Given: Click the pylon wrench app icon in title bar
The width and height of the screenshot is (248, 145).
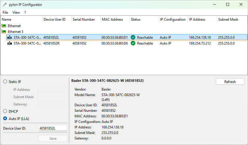Looking at the screenshot, I should pyautogui.click(x=5, y=4).
